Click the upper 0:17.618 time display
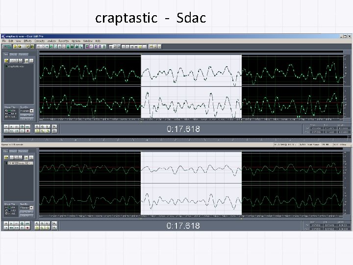 click(x=183, y=129)
